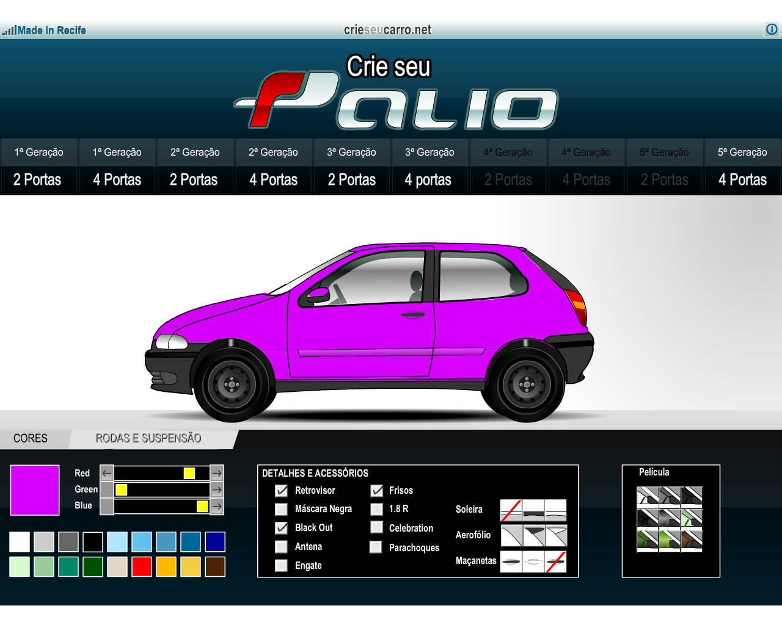Select the no-Soleira option with red slash

pos(511,510)
